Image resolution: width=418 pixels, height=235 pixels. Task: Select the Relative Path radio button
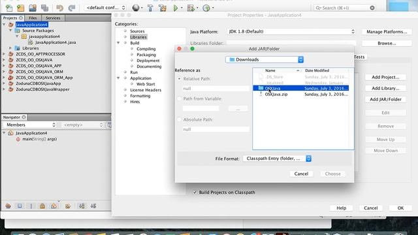[x=179, y=79]
